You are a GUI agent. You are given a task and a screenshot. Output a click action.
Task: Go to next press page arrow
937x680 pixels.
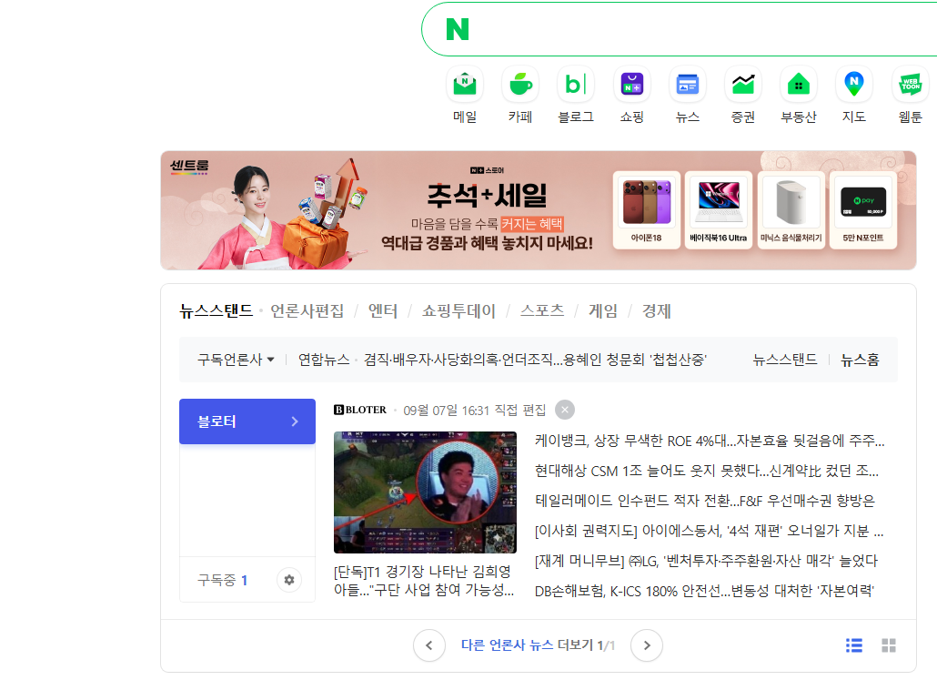pyautogui.click(x=647, y=645)
